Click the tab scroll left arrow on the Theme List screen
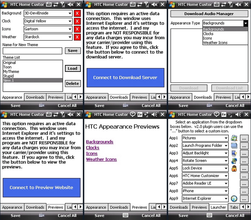 [75, 97]
